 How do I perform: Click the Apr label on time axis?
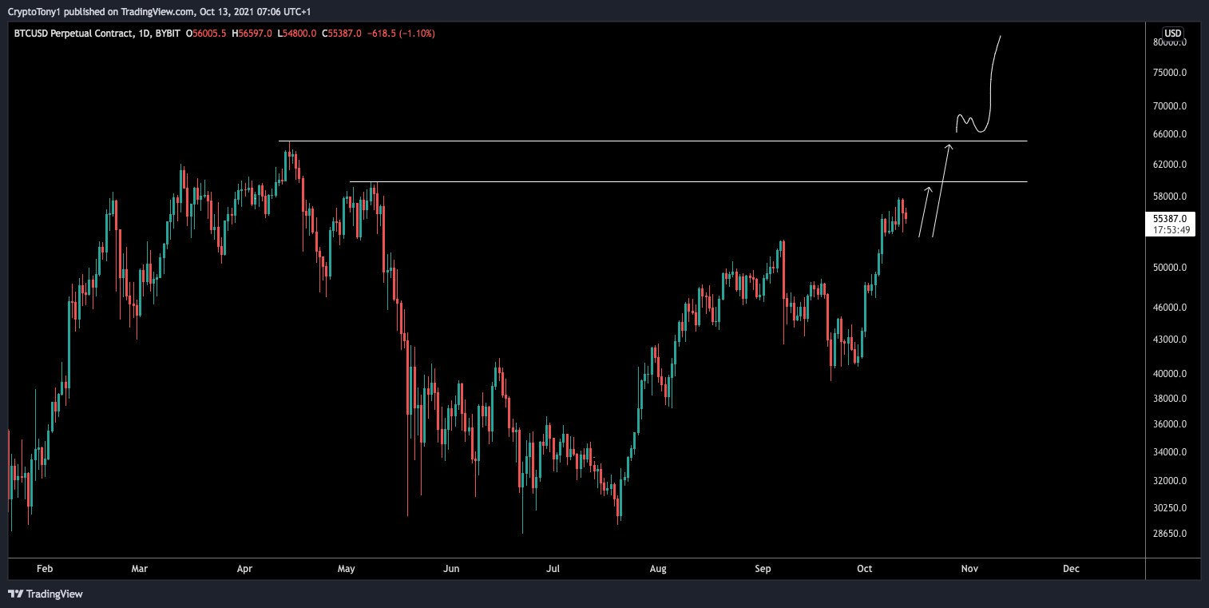pyautogui.click(x=244, y=569)
